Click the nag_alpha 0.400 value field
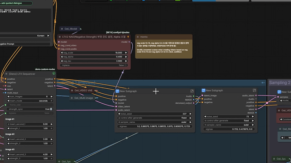 click(x=94, y=57)
